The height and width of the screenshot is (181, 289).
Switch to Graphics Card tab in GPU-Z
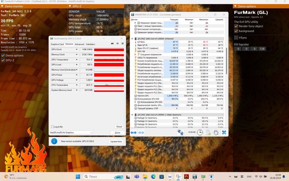coord(57,44)
